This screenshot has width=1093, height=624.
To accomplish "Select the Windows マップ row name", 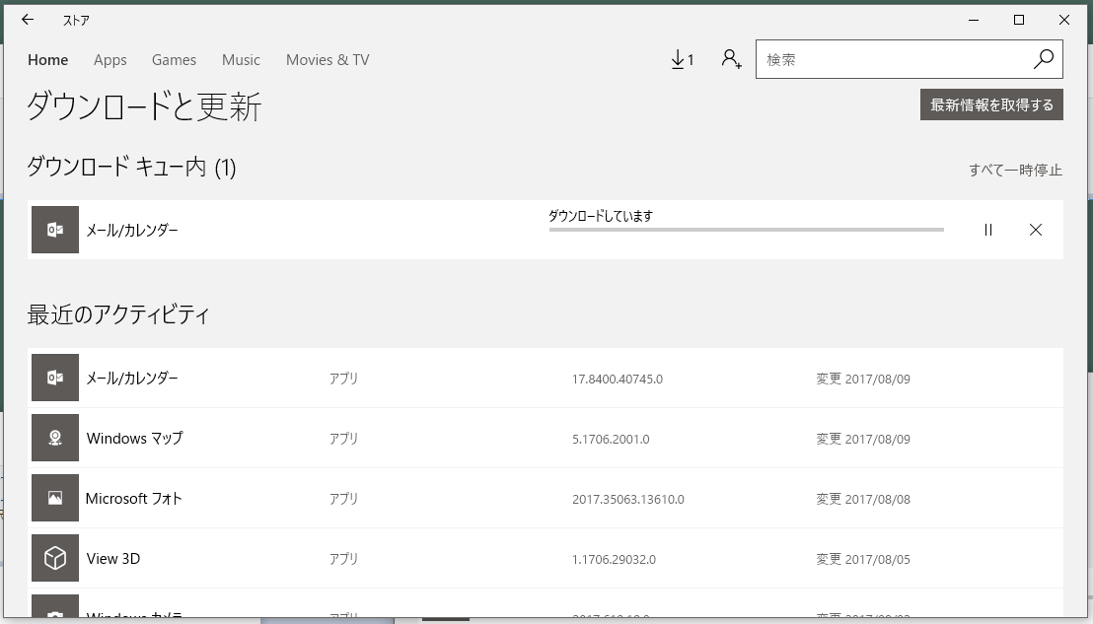I will pyautogui.click(x=134, y=438).
